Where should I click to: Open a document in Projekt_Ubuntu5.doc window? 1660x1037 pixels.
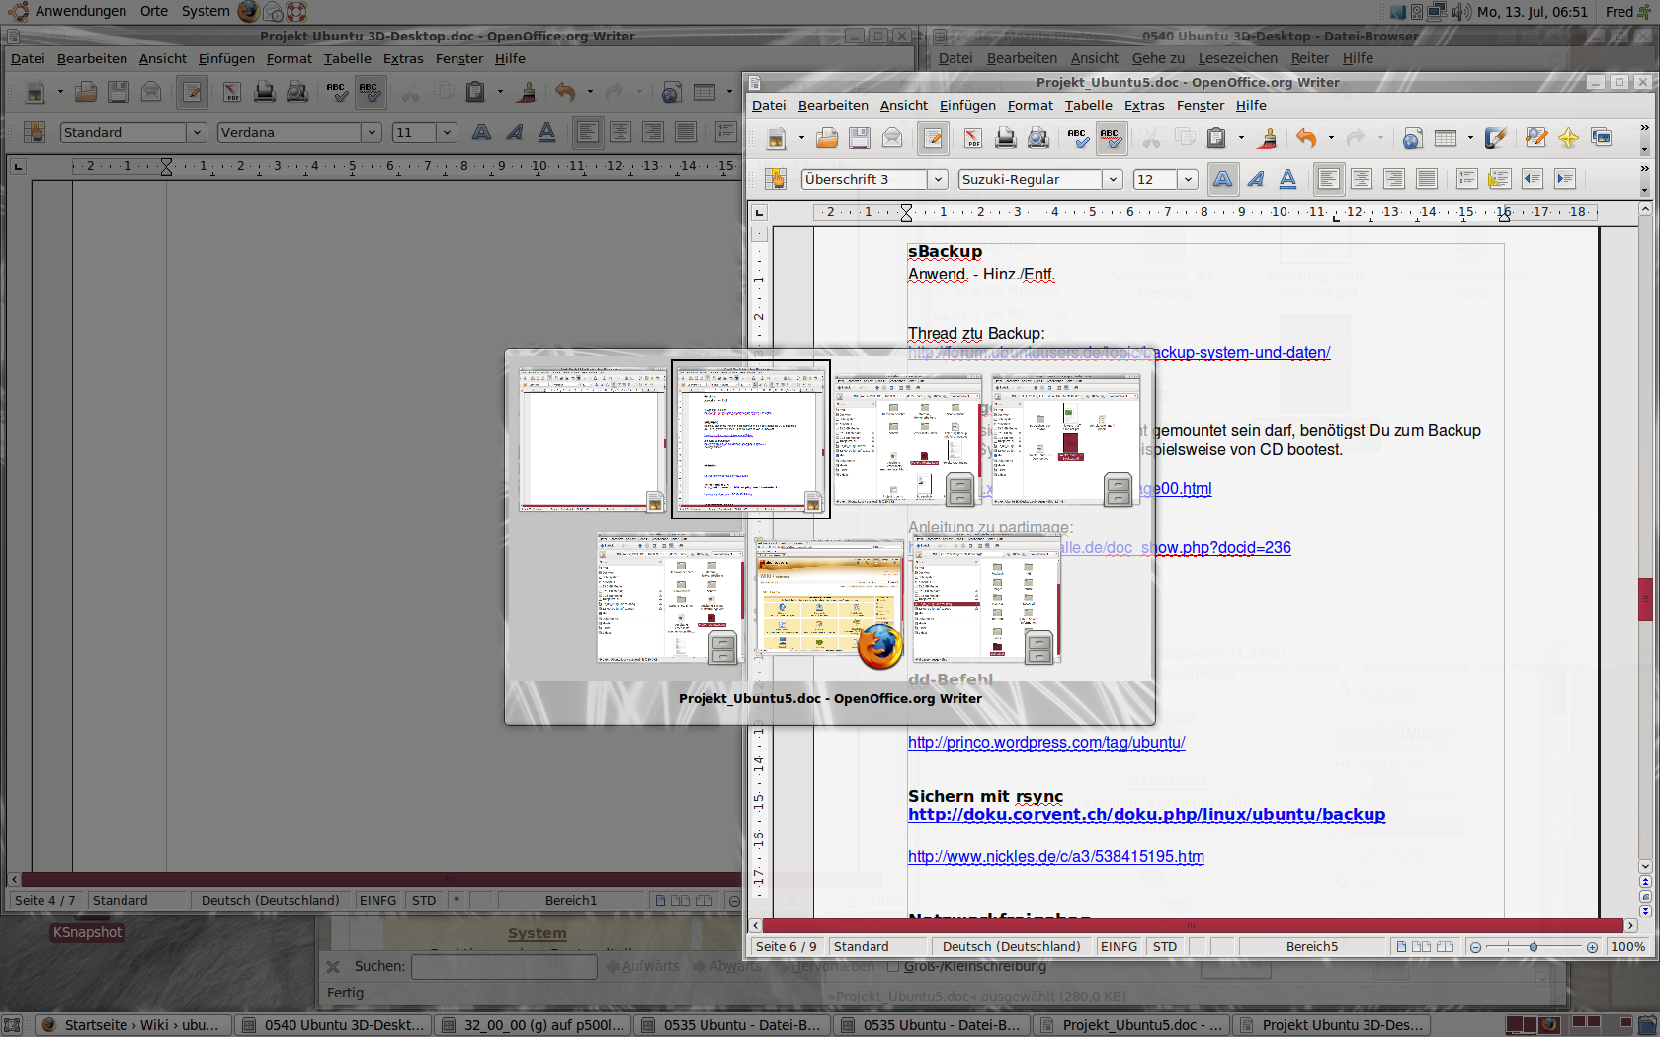pos(827,138)
